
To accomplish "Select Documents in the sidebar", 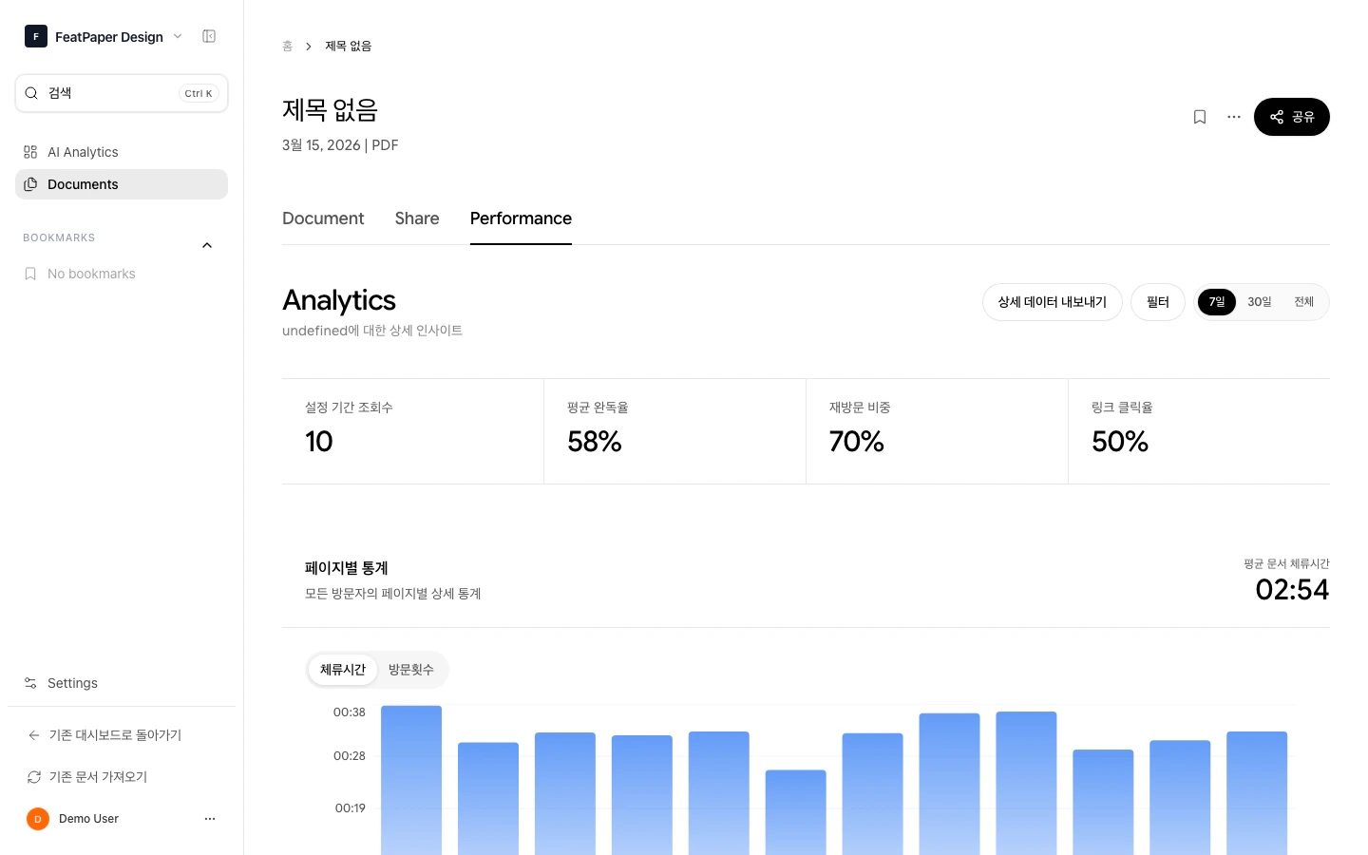I will click(x=83, y=184).
